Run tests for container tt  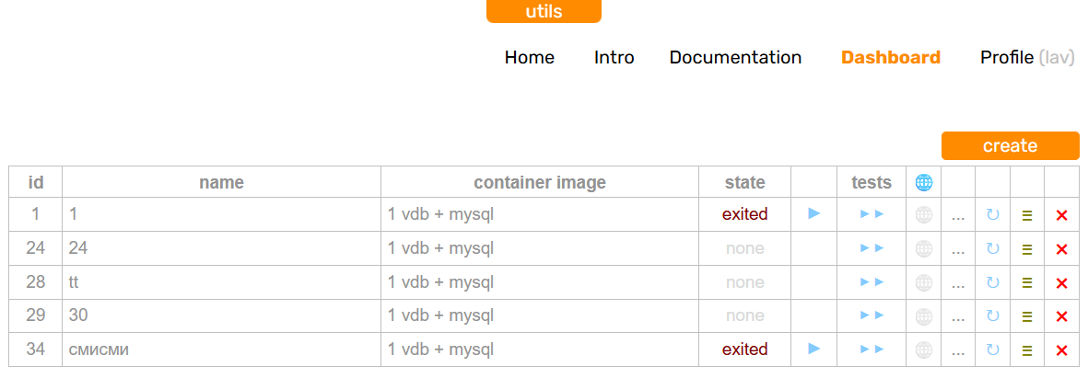point(872,282)
